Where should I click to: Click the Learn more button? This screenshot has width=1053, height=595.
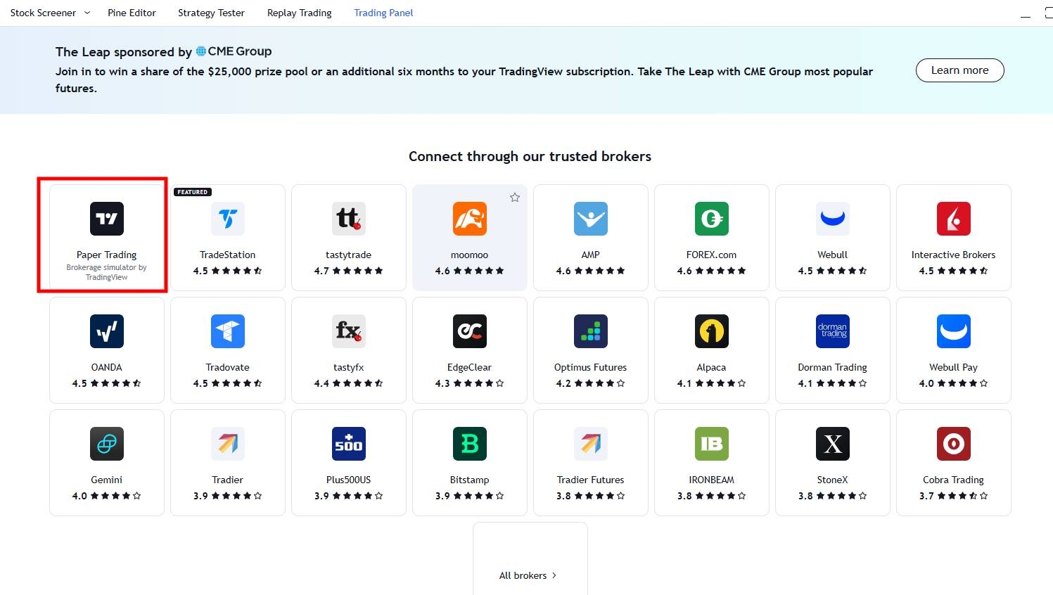tap(959, 70)
